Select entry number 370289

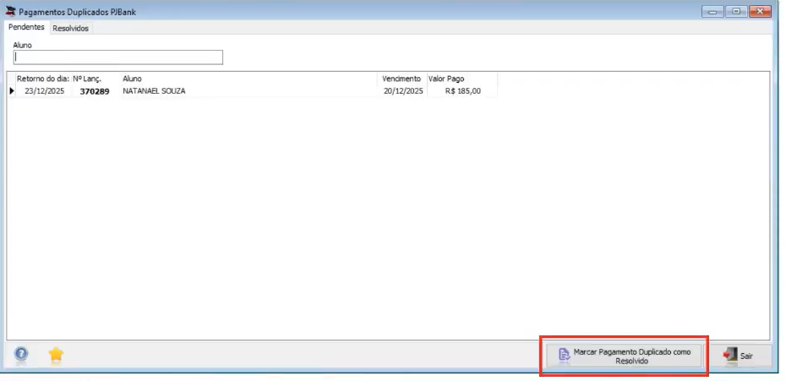click(95, 91)
